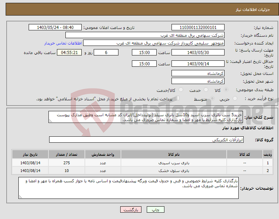Toggle the اسناد خزانه اسلامی payment checkbox

click(178, 98)
